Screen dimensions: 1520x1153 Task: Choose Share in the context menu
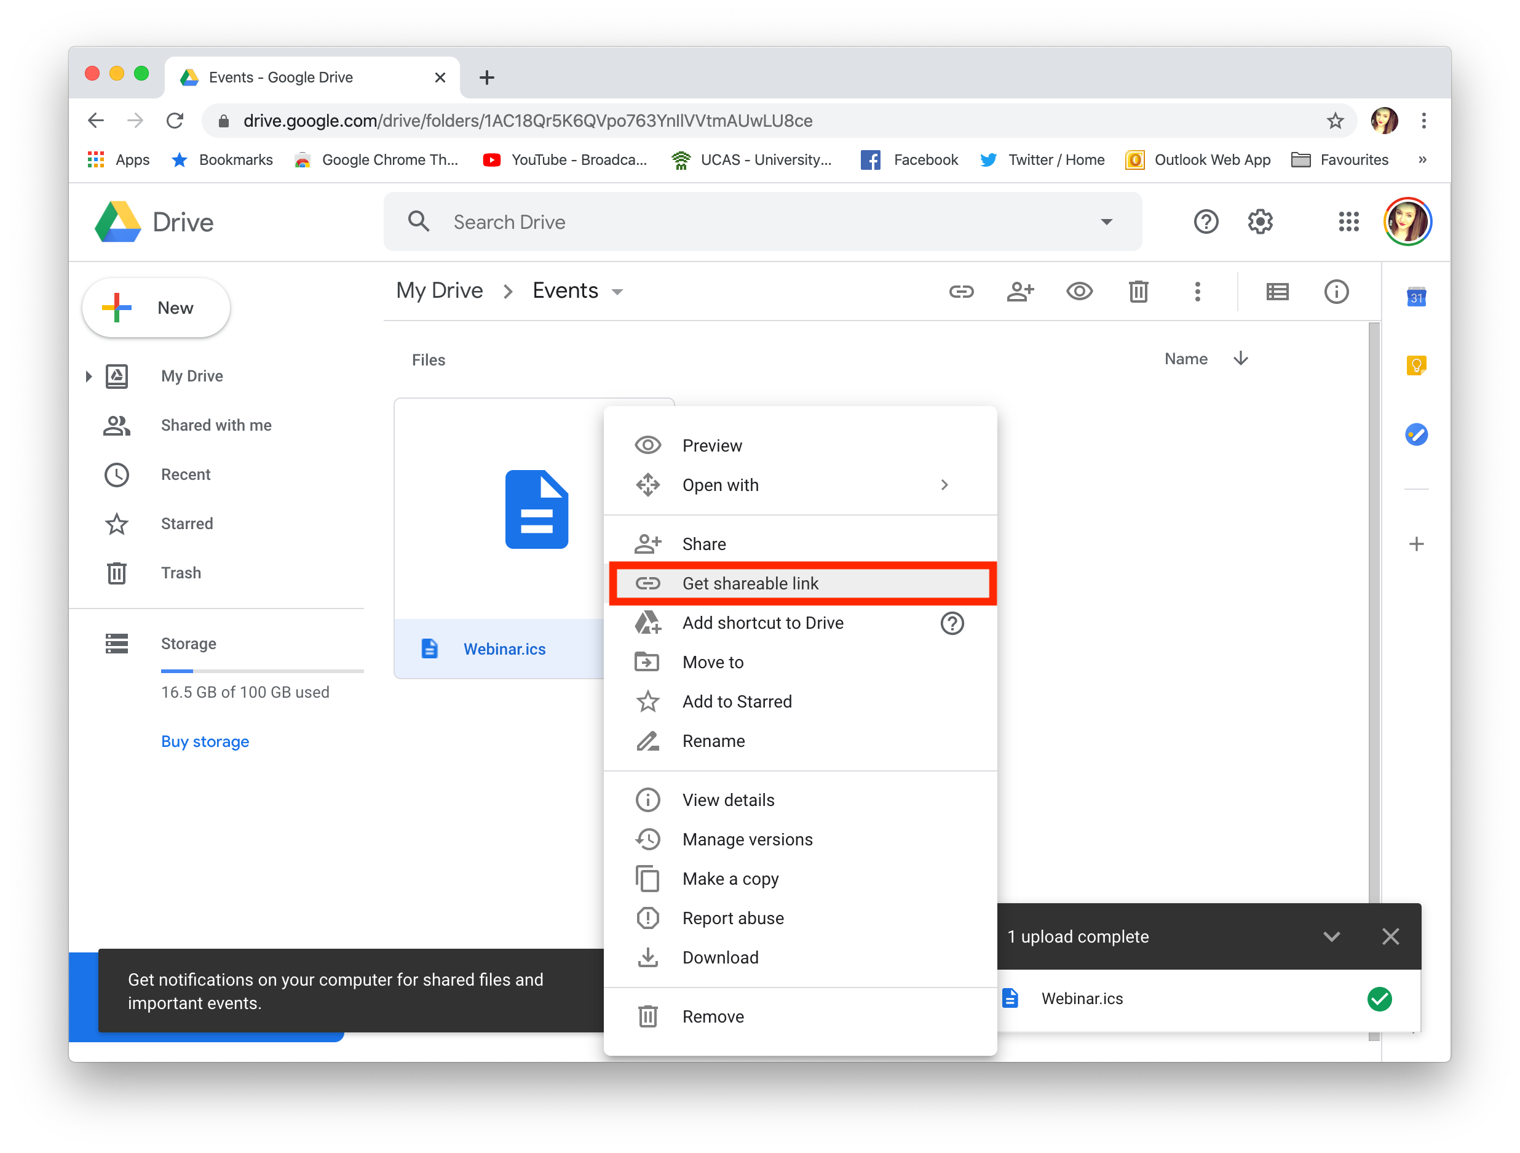(x=800, y=544)
